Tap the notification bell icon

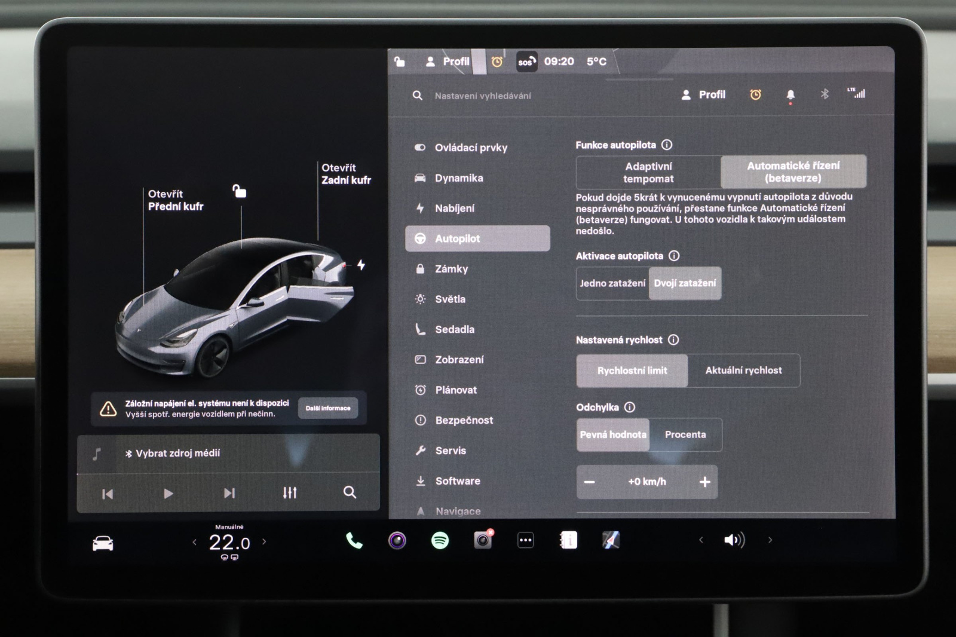[x=790, y=95]
